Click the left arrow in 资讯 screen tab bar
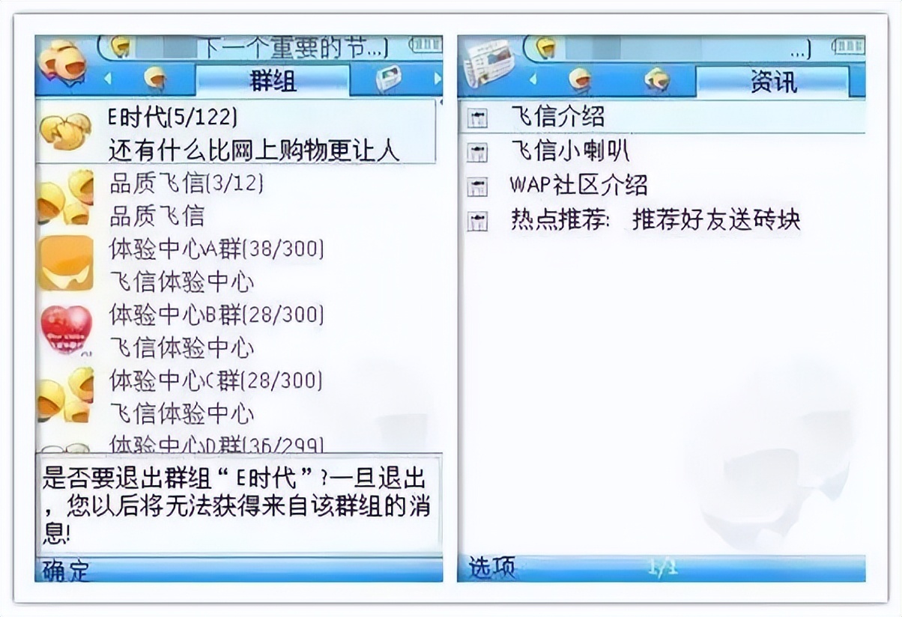 click(x=533, y=79)
